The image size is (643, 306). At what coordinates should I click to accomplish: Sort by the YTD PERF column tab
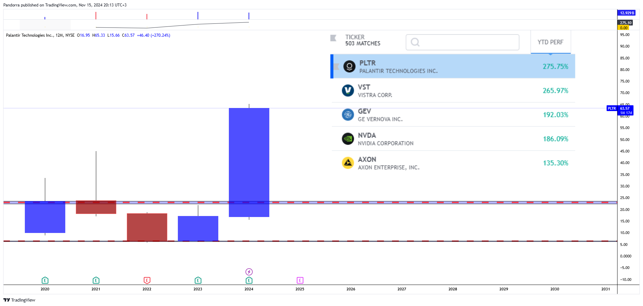click(x=551, y=42)
